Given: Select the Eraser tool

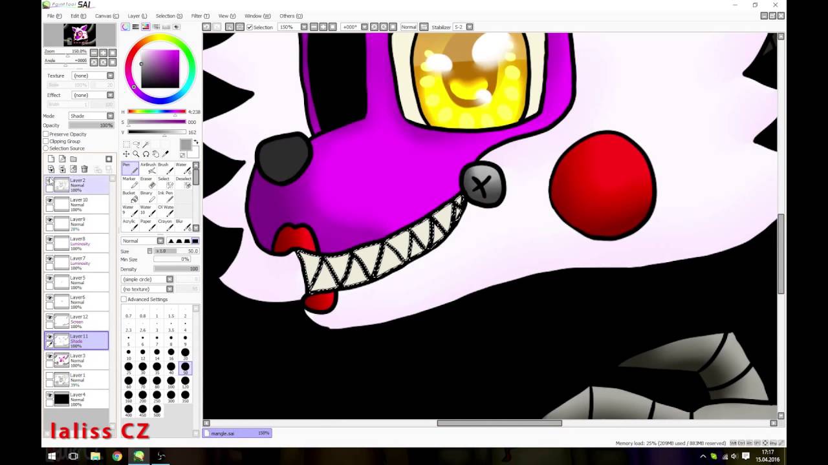Looking at the screenshot, I should 147,182.
